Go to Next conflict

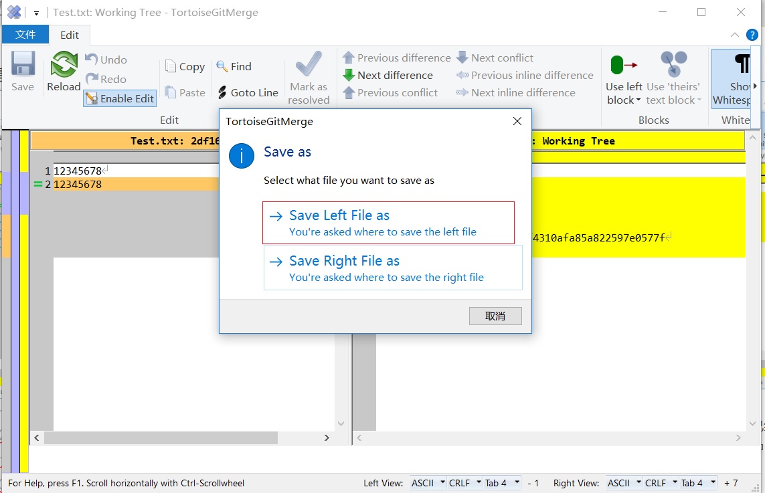pyautogui.click(x=495, y=58)
